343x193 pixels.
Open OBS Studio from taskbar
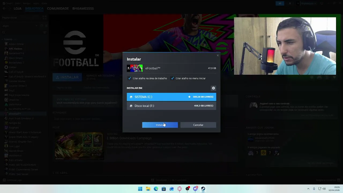coord(188,189)
